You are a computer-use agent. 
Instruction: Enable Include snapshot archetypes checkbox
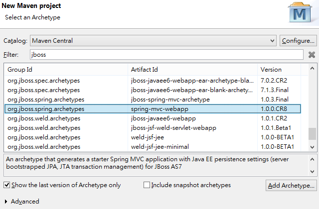pos(147,185)
